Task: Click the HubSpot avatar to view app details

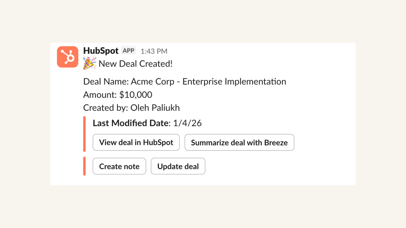Action: click(67, 56)
